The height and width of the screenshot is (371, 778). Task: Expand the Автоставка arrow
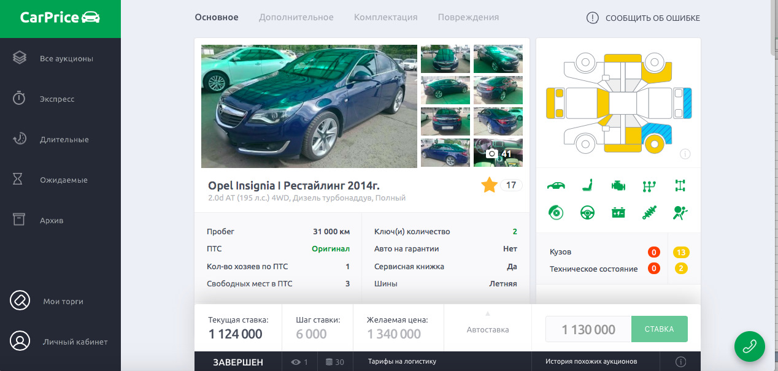pos(488,313)
